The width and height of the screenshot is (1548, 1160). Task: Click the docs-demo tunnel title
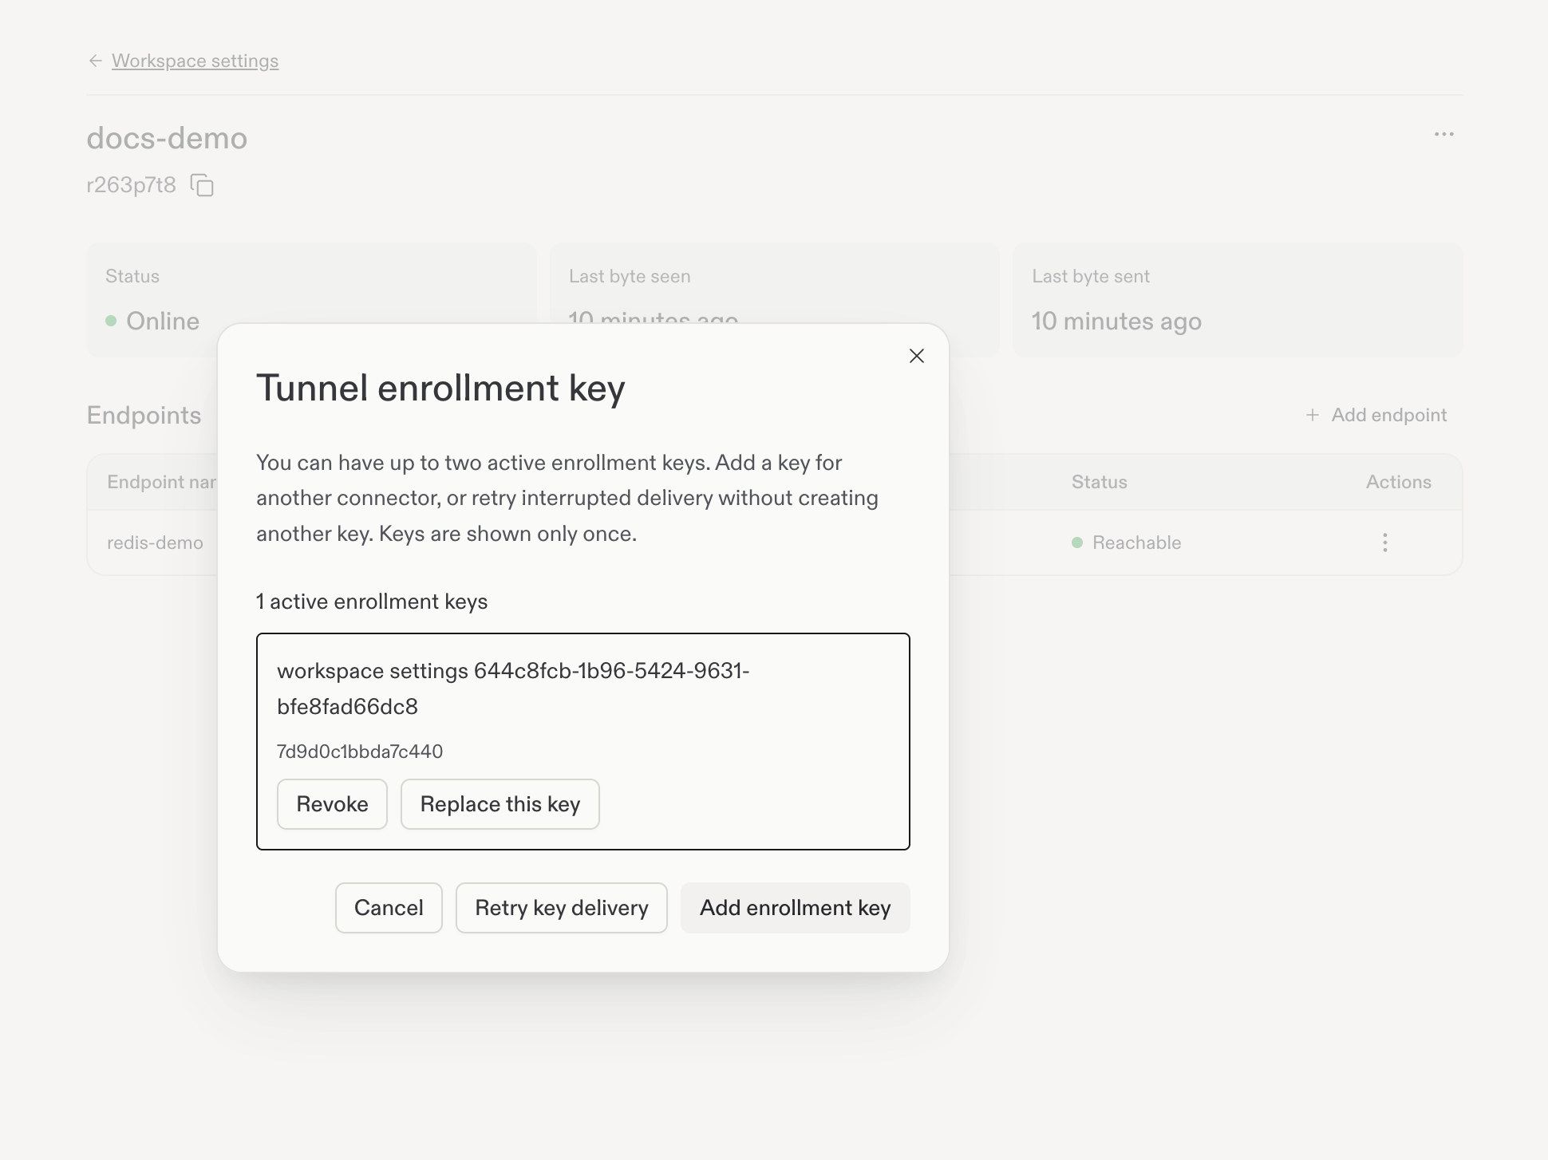pos(167,138)
